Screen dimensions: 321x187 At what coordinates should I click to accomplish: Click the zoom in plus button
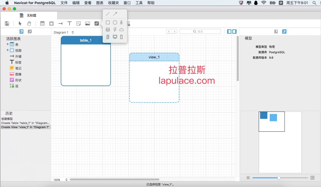coord(312,178)
